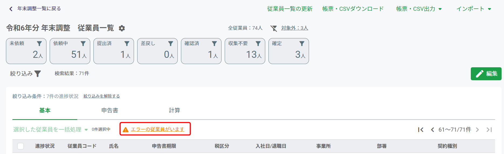Go to first page of results

click(x=421, y=130)
